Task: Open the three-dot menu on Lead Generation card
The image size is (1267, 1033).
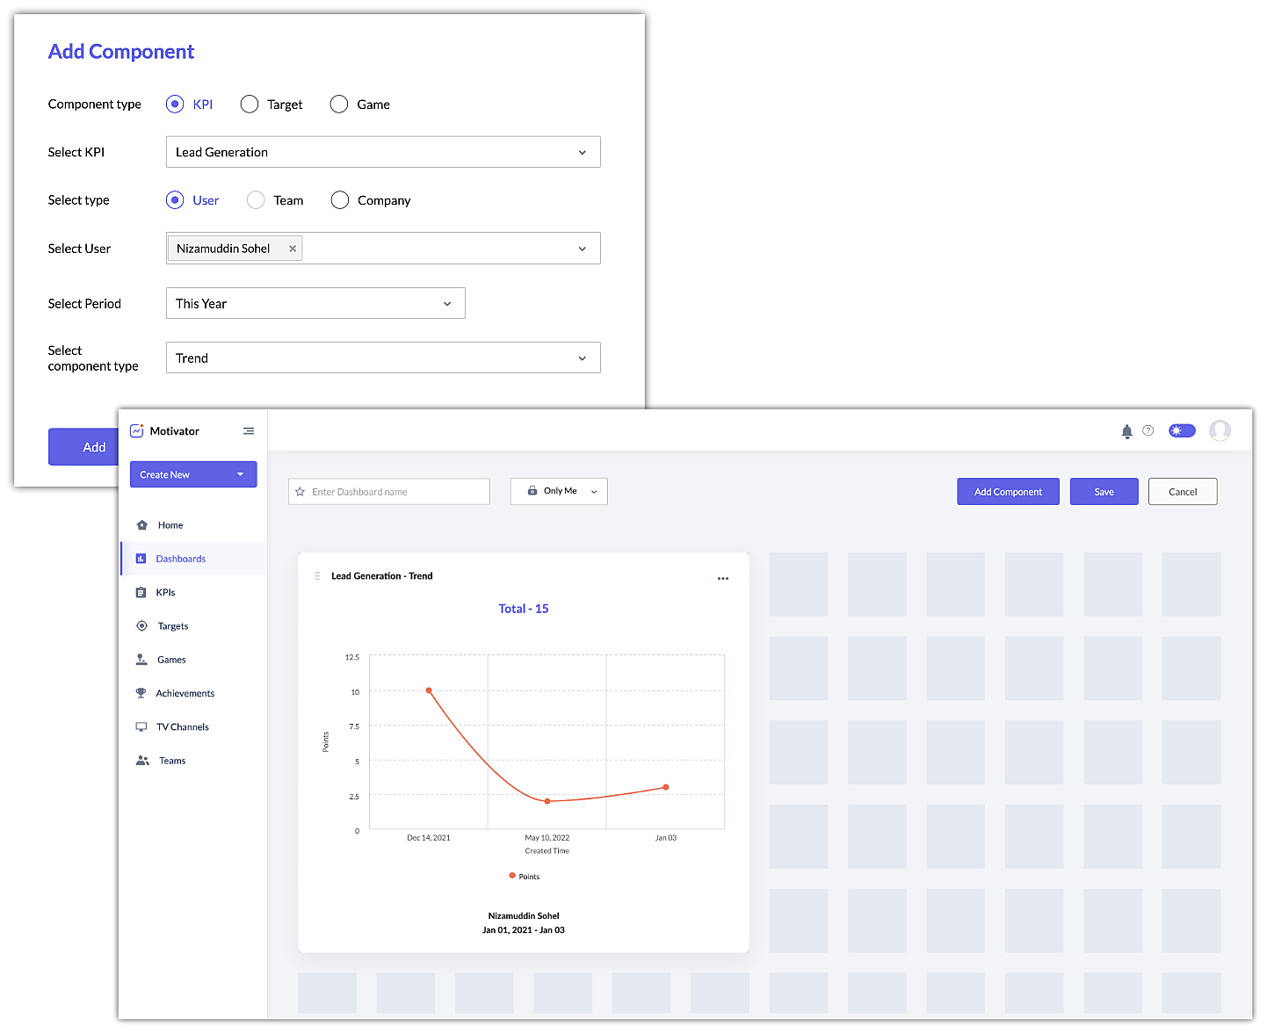Action: point(722,579)
